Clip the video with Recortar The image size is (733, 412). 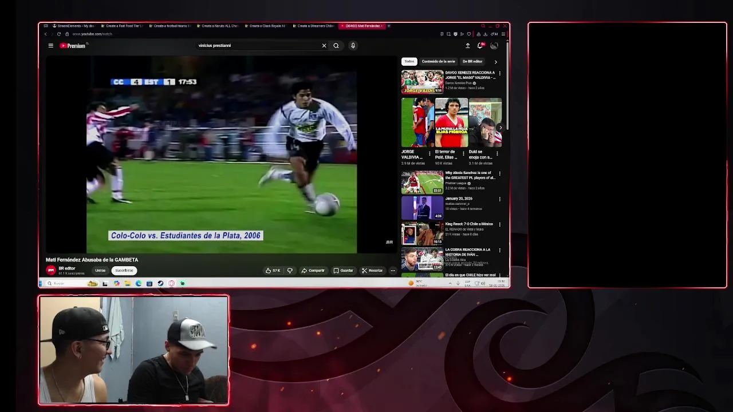pyautogui.click(x=372, y=270)
